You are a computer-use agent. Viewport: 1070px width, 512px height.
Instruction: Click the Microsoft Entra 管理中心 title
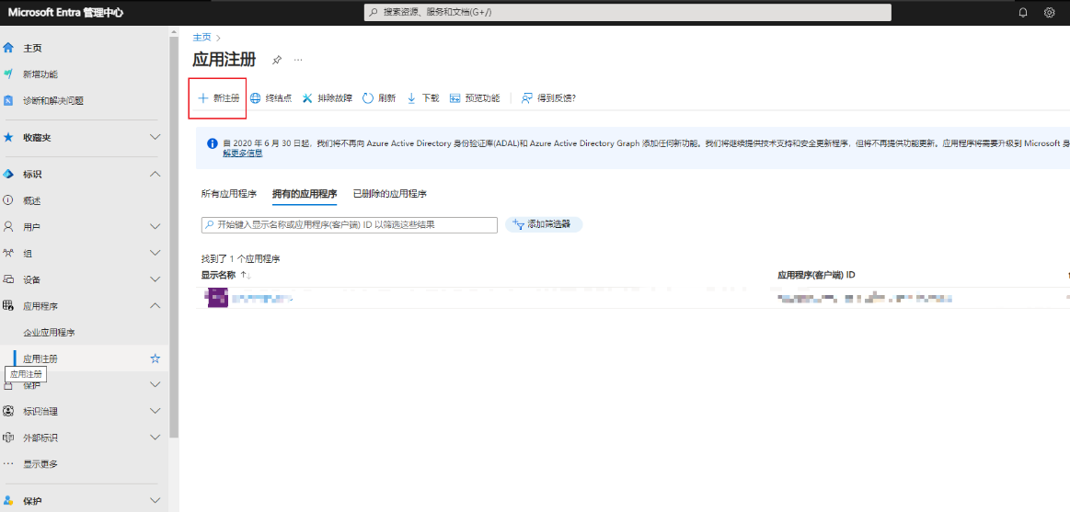tap(66, 12)
